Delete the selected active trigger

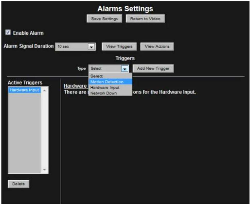[19, 184]
